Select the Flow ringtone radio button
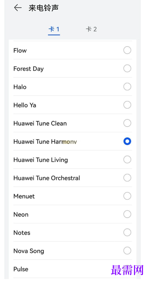 [x=127, y=50]
